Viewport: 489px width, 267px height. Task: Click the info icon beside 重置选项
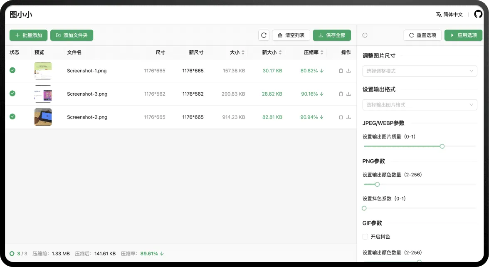pos(365,35)
